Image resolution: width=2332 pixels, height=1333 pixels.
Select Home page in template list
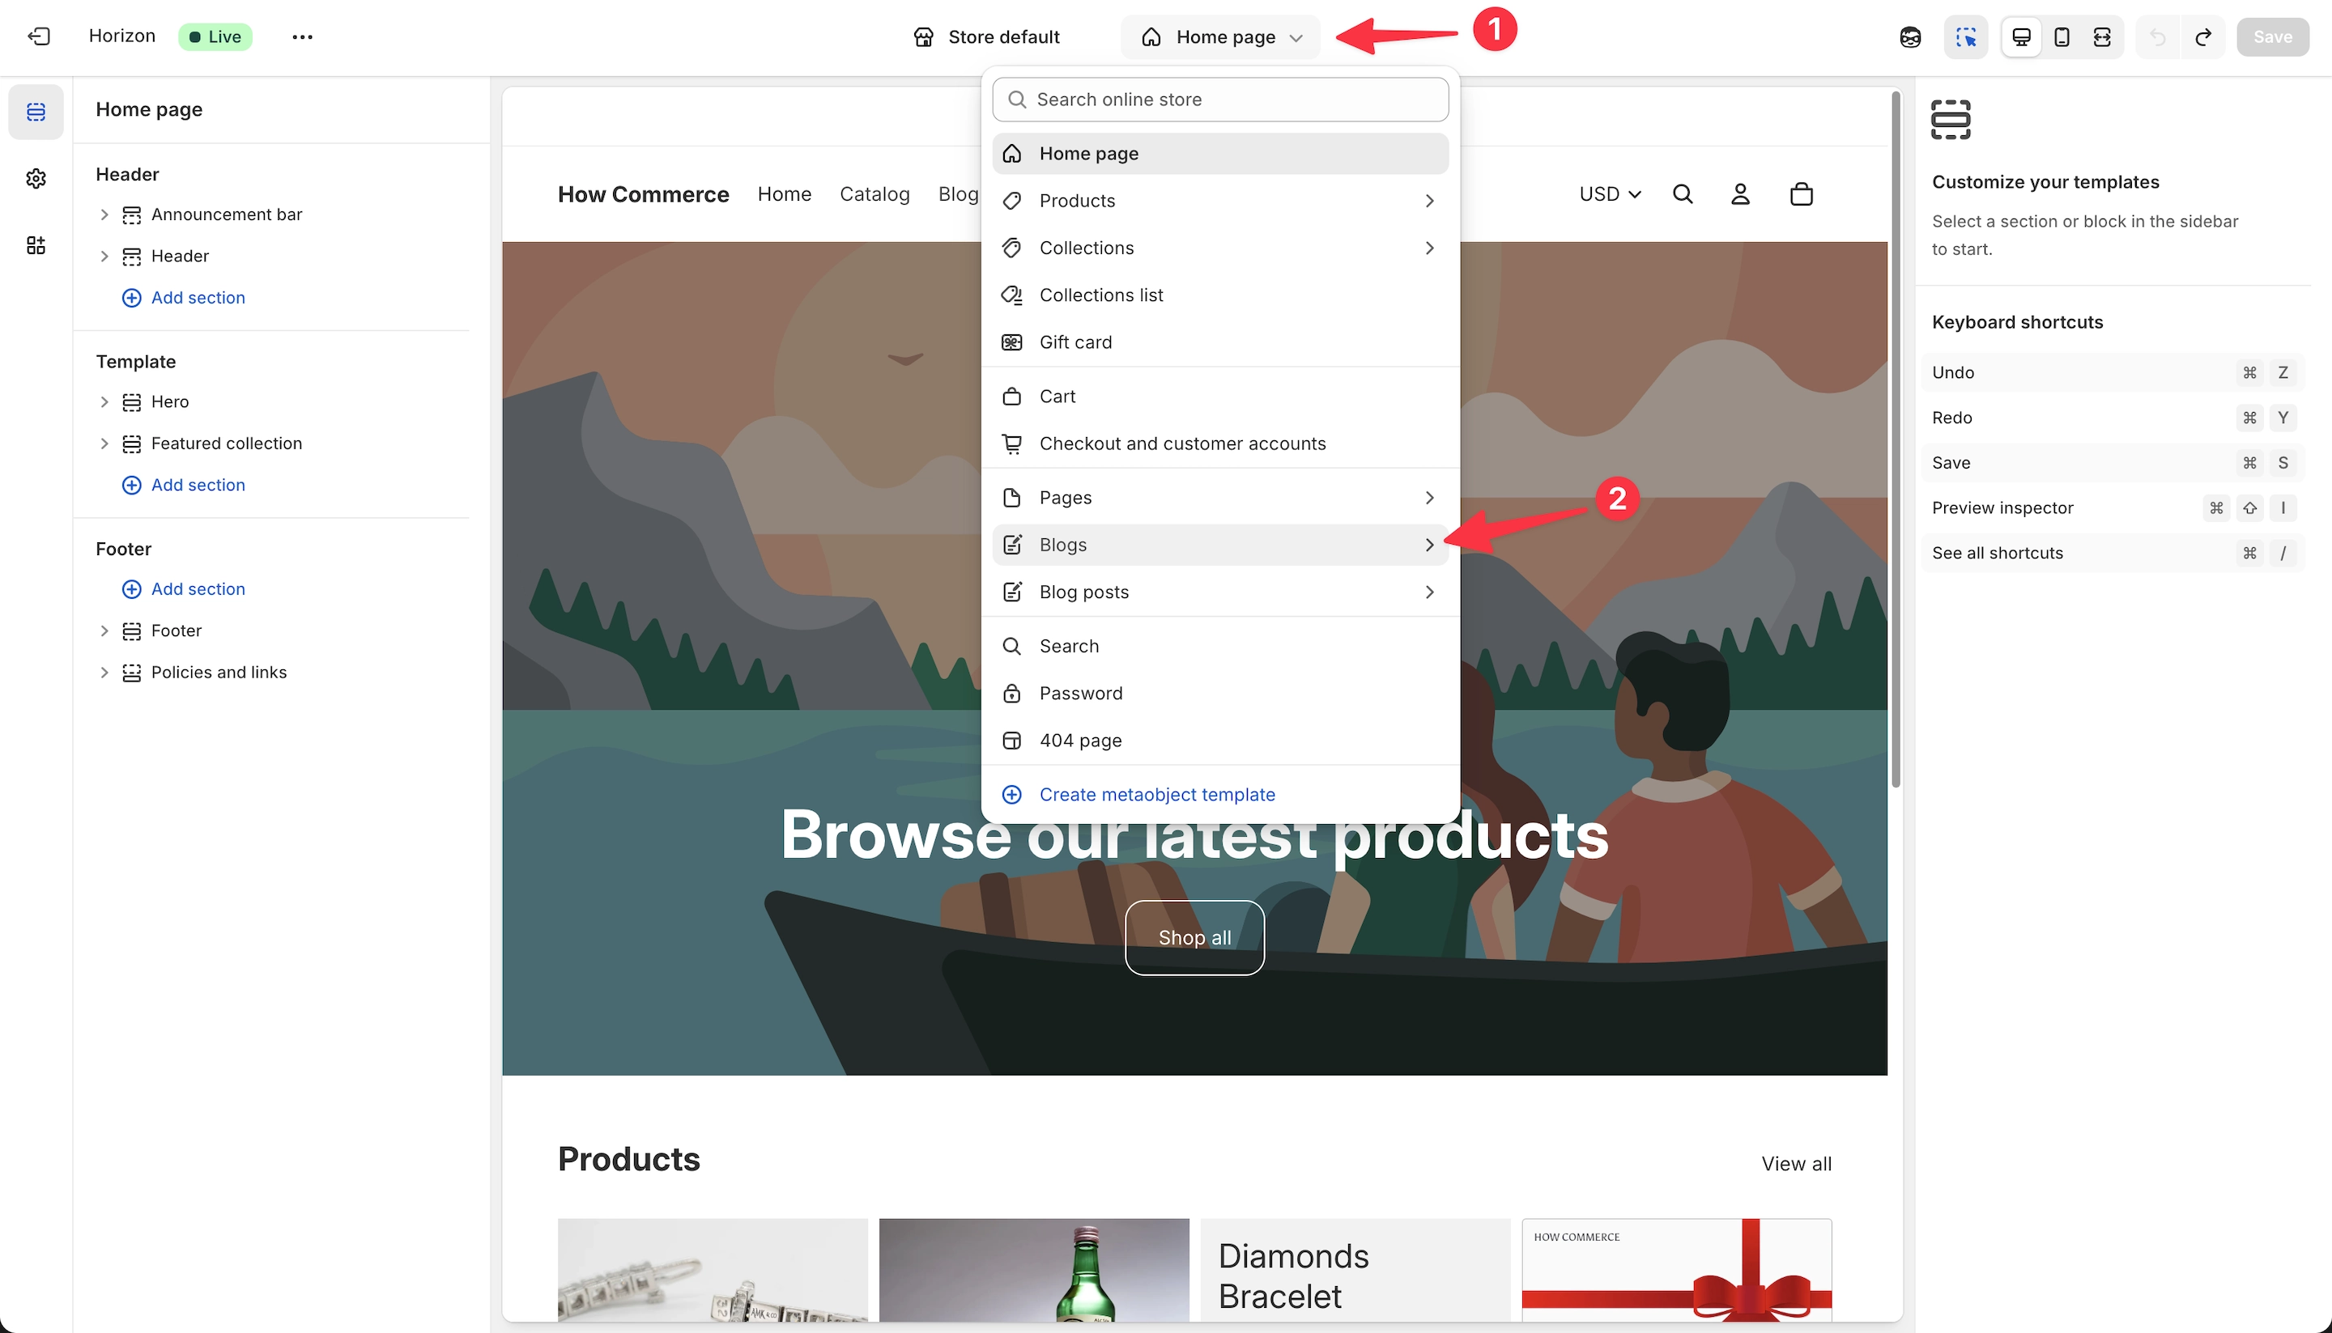pyautogui.click(x=1220, y=153)
